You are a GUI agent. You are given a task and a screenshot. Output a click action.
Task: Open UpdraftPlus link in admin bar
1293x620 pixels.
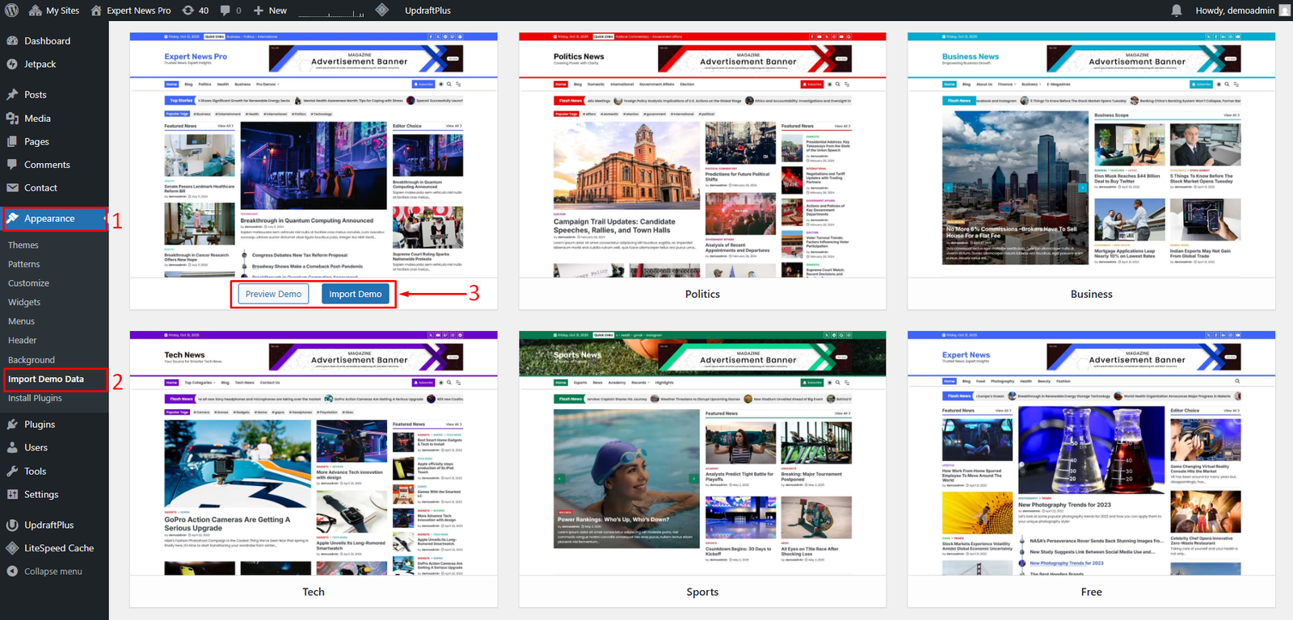point(427,10)
